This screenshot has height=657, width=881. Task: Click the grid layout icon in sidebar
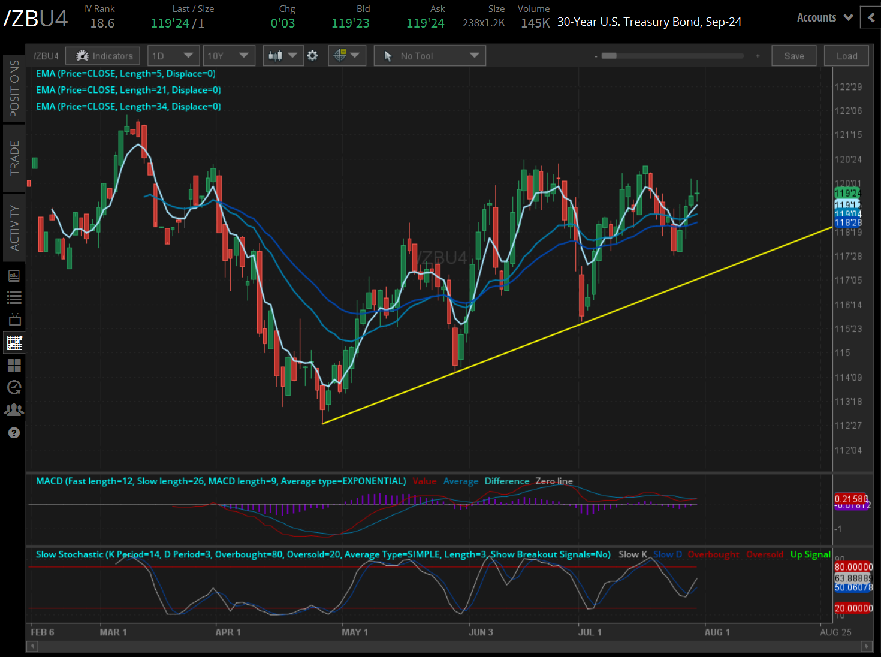point(14,365)
